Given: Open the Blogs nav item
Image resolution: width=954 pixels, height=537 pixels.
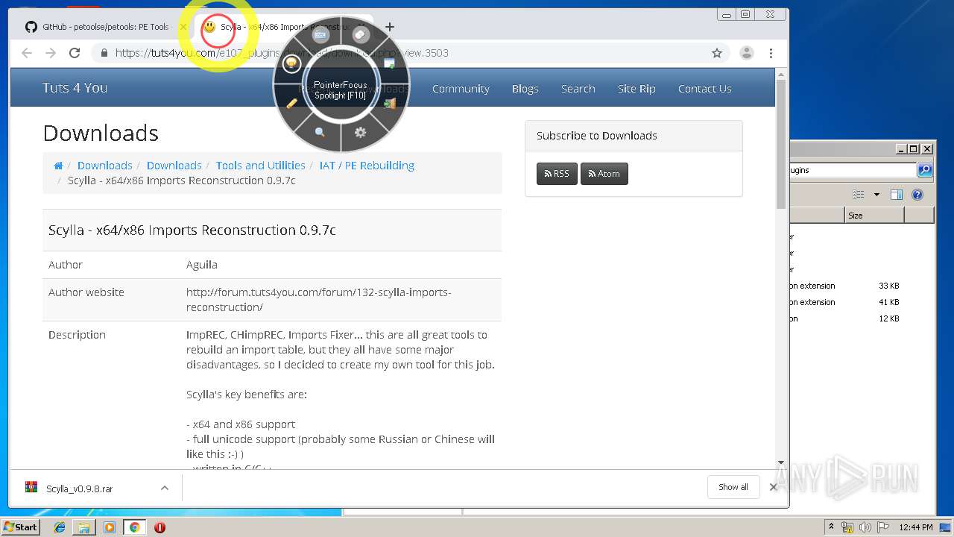Looking at the screenshot, I should [x=525, y=89].
